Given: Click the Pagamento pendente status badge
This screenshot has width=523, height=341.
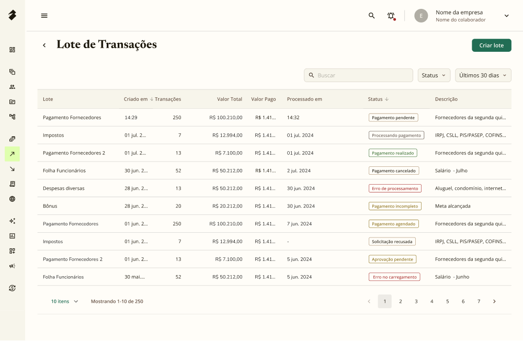Looking at the screenshot, I should (x=393, y=118).
